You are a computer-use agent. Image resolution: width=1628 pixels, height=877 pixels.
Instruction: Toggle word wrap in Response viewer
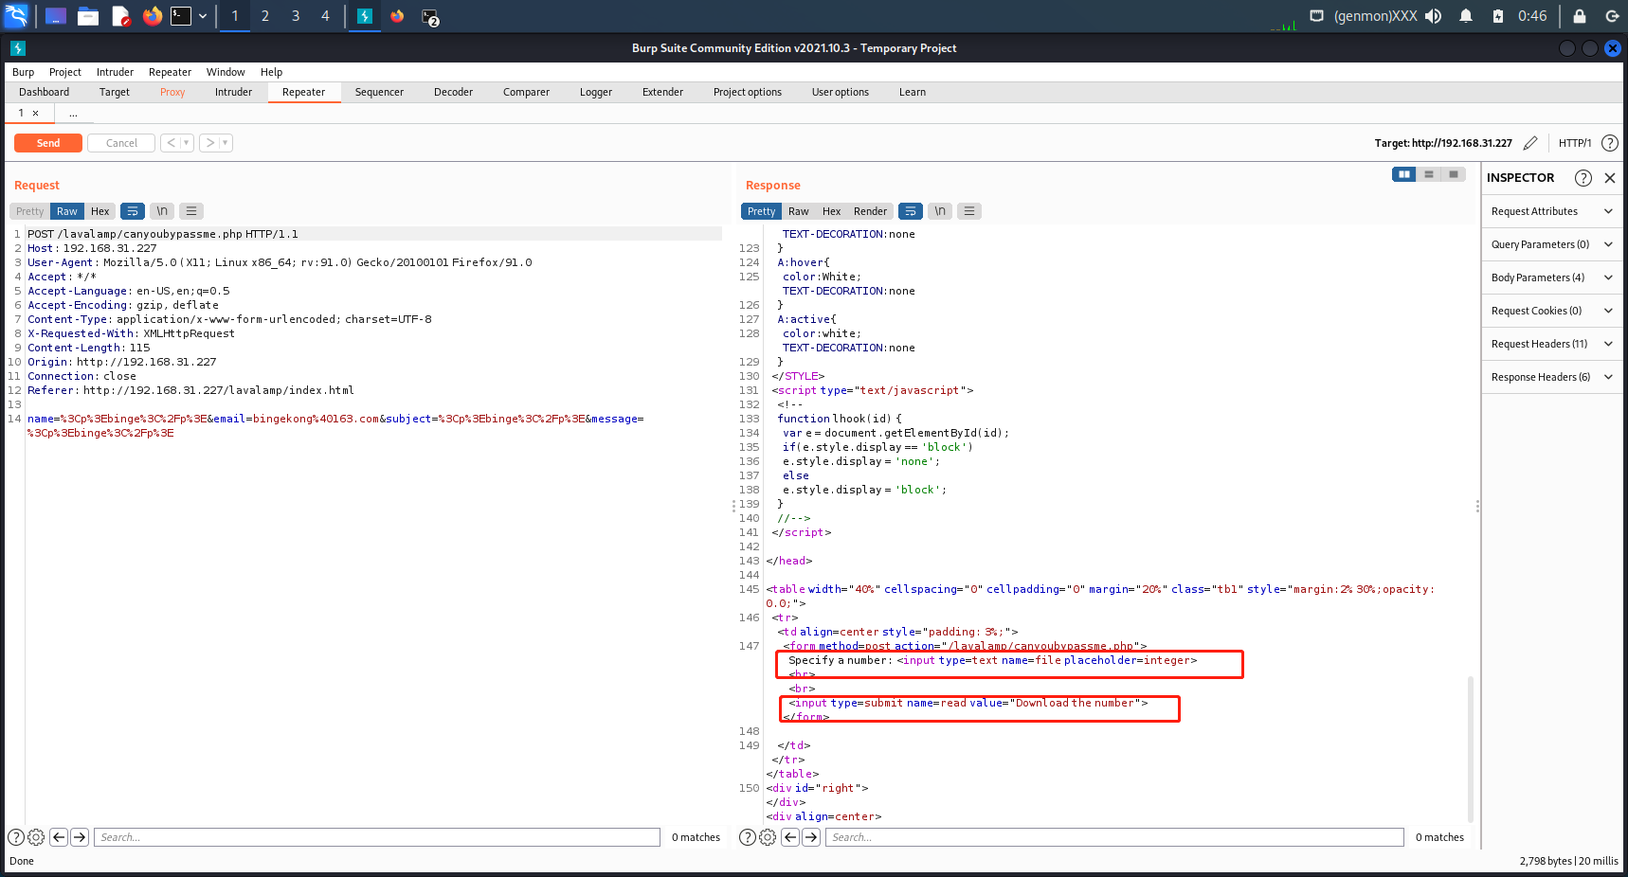pyautogui.click(x=910, y=211)
